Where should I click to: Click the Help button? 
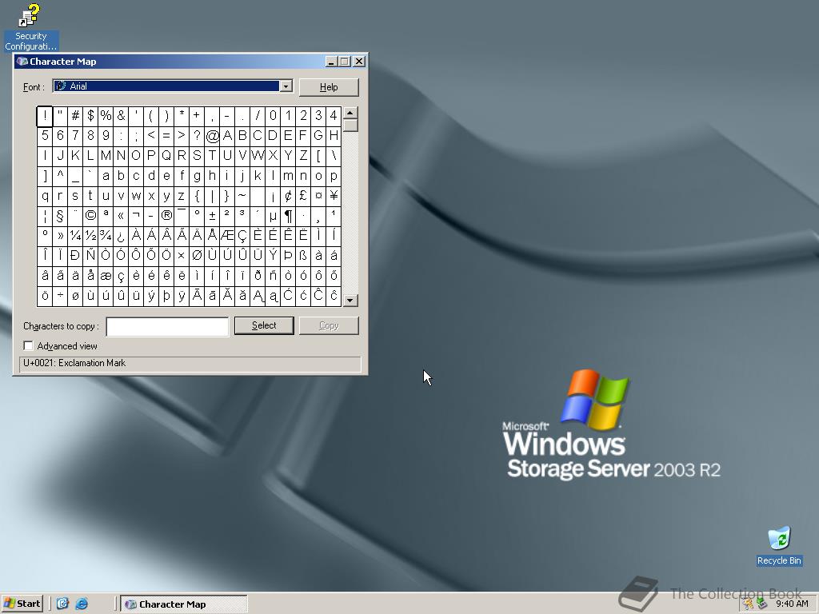[329, 87]
